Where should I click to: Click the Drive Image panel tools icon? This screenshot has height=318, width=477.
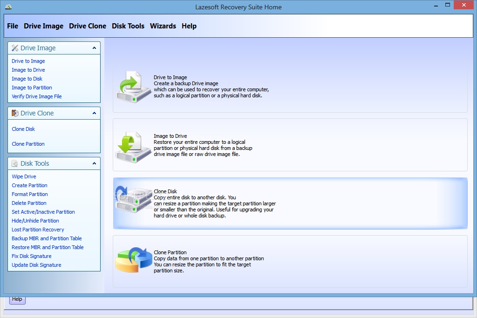[x=15, y=48]
